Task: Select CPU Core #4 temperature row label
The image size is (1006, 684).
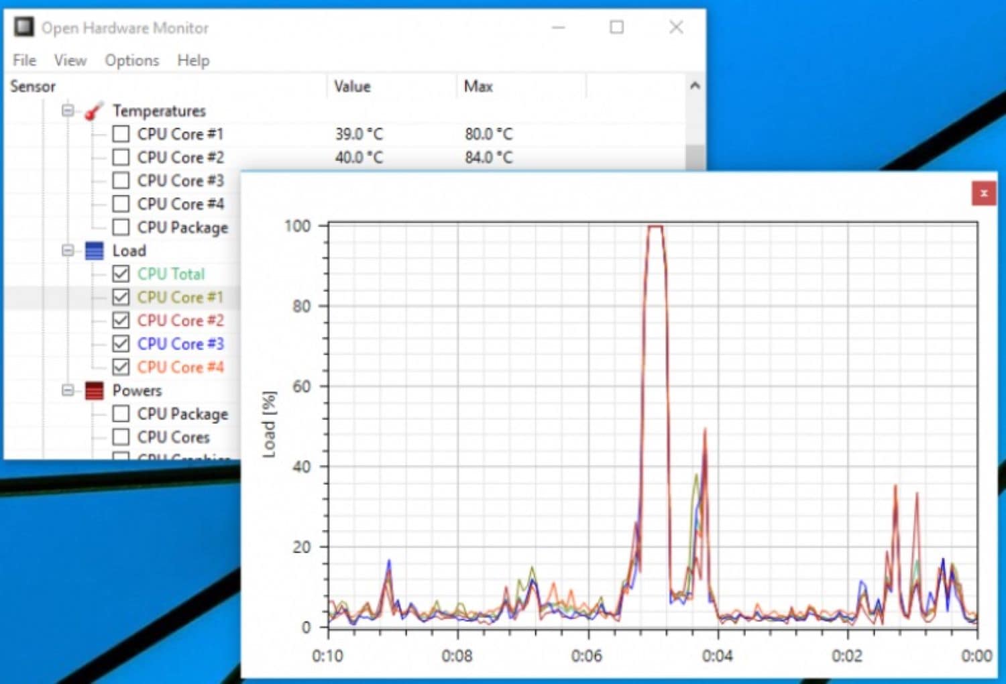Action: click(x=180, y=204)
